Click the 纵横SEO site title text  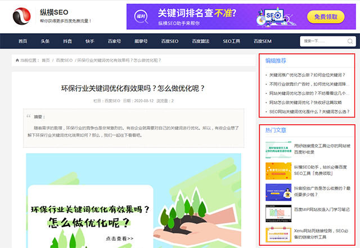coord(54,12)
